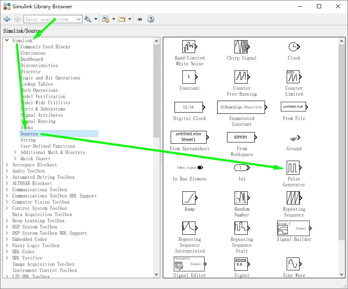
Task: Select the From Spreadsheet block
Action: click(190, 137)
